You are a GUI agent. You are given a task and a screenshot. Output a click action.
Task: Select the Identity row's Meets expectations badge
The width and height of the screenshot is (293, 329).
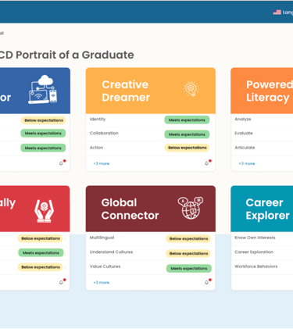click(187, 120)
